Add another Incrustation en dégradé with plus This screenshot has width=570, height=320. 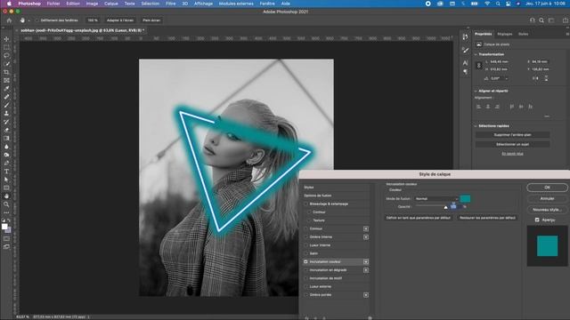(366, 270)
